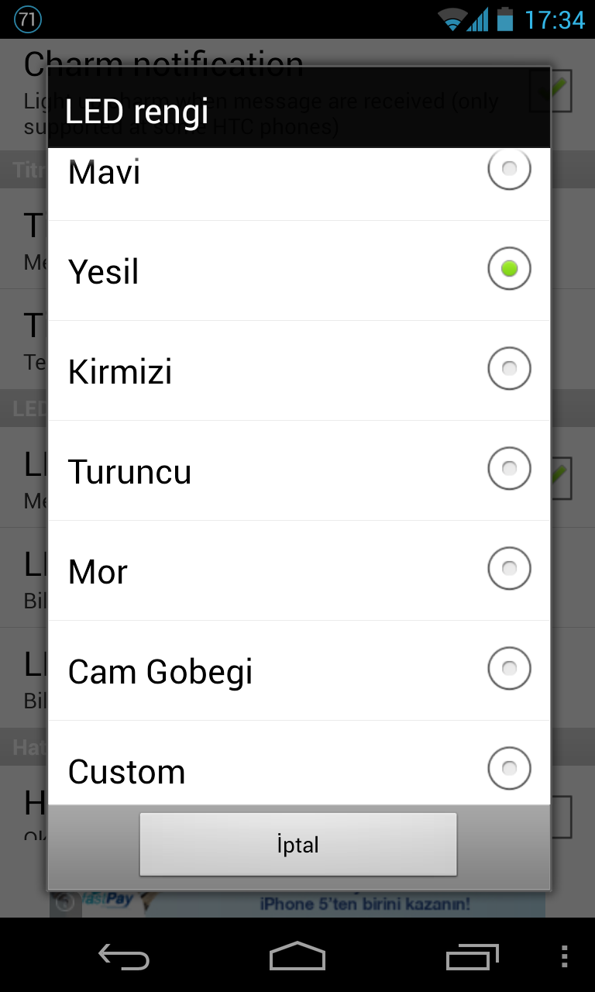Tap the battery icon in status bar
Screen dimensions: 595x992
[x=505, y=19]
